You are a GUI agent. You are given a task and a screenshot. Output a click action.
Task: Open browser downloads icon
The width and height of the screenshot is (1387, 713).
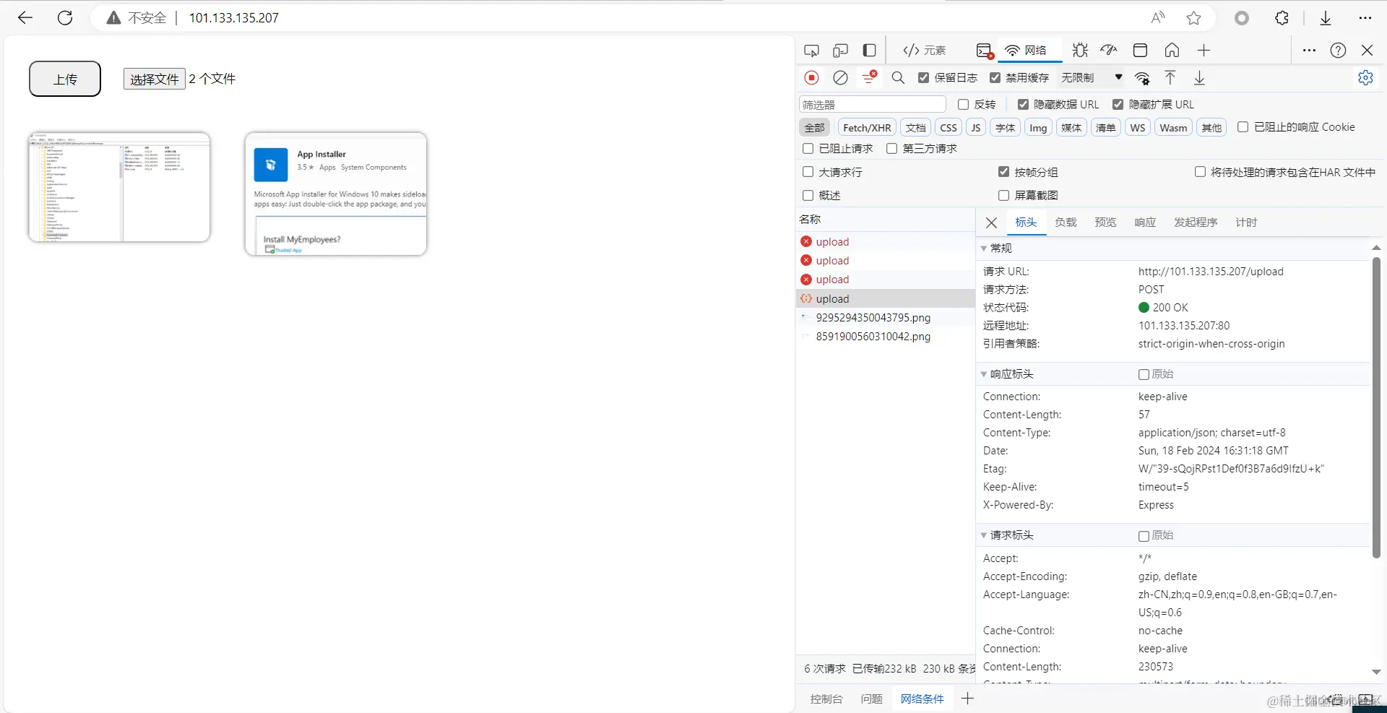pyautogui.click(x=1326, y=18)
